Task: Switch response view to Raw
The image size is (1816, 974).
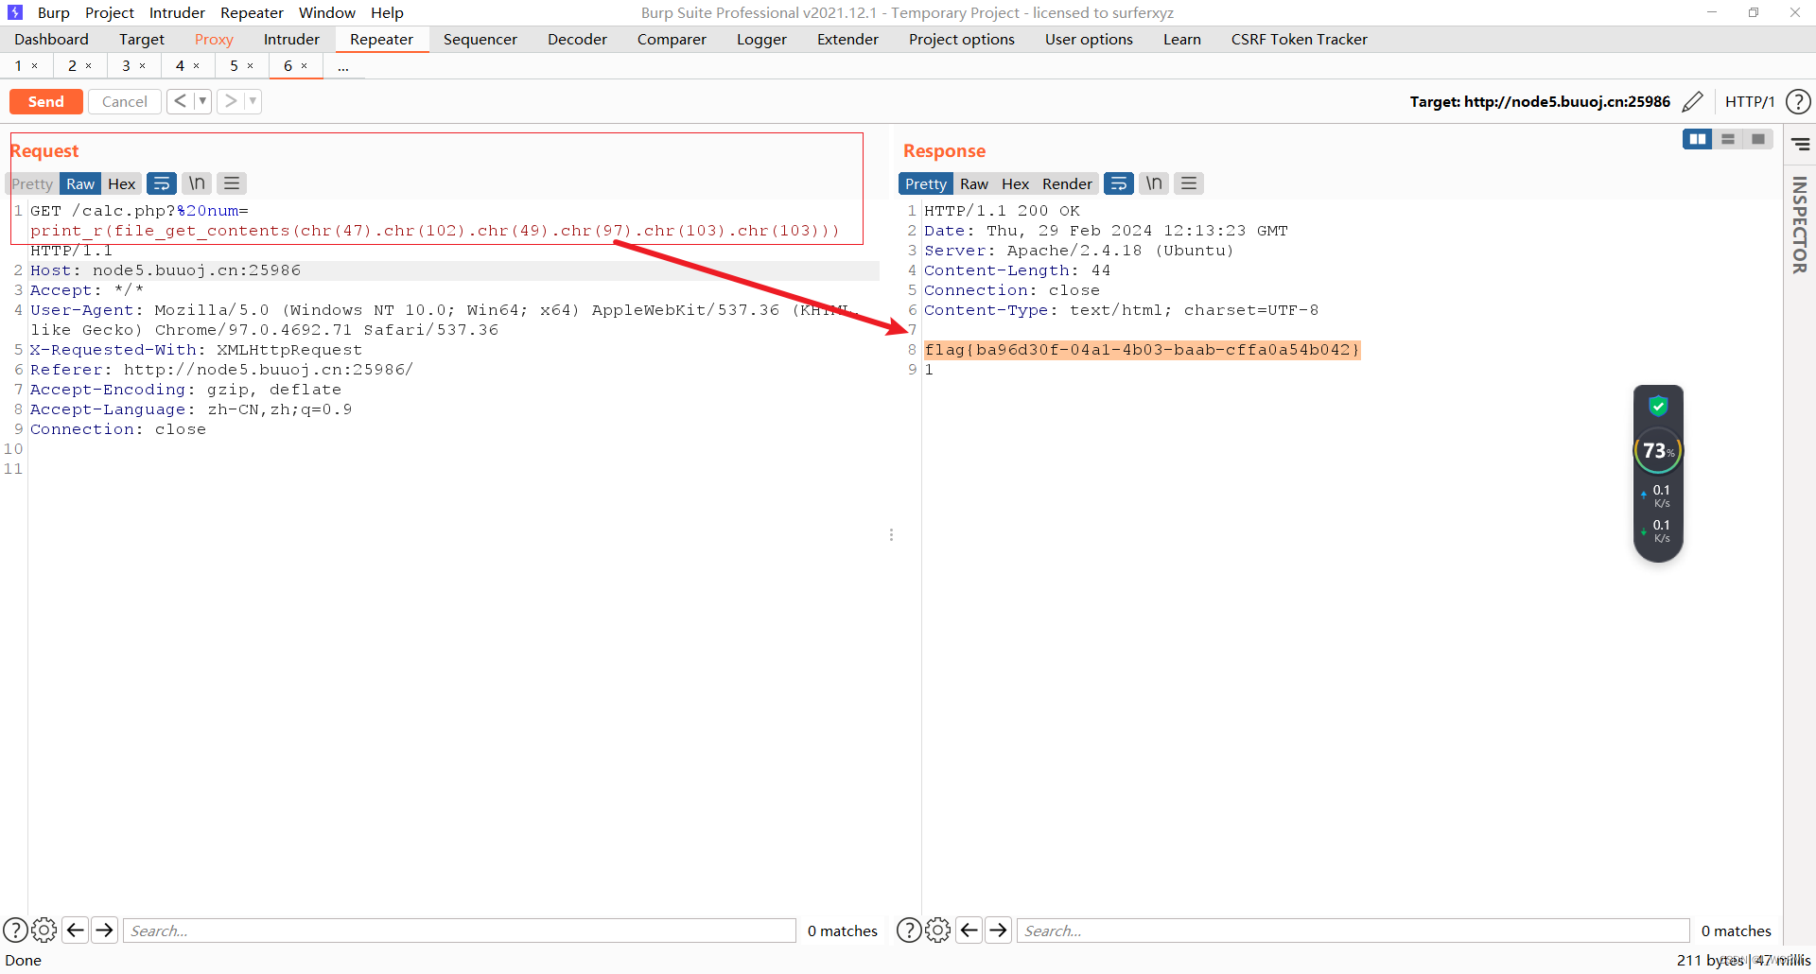Action: 974,183
